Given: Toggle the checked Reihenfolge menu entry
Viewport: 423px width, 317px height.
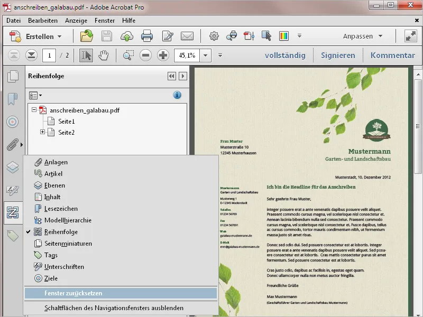Looking at the screenshot, I should [x=61, y=232].
